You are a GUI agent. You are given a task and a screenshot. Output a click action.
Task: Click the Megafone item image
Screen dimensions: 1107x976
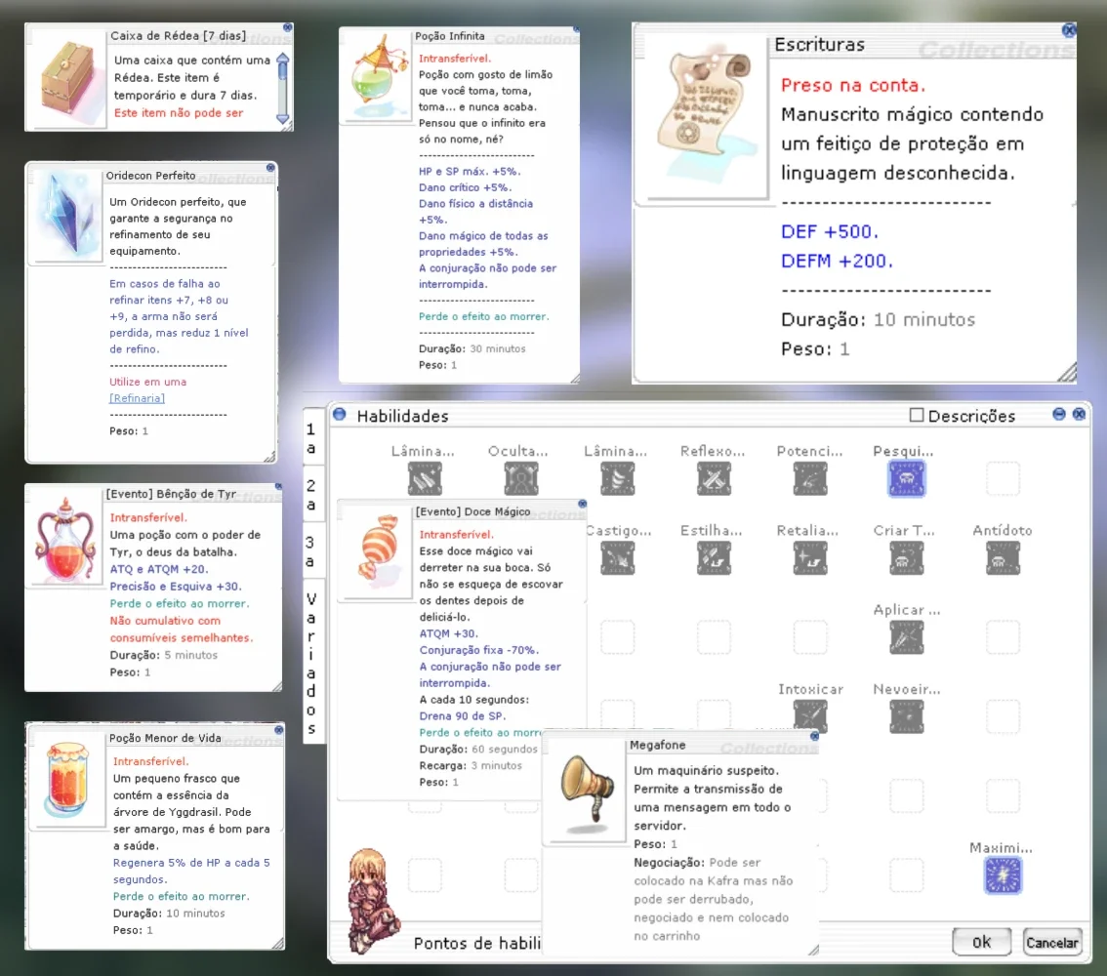point(586,790)
